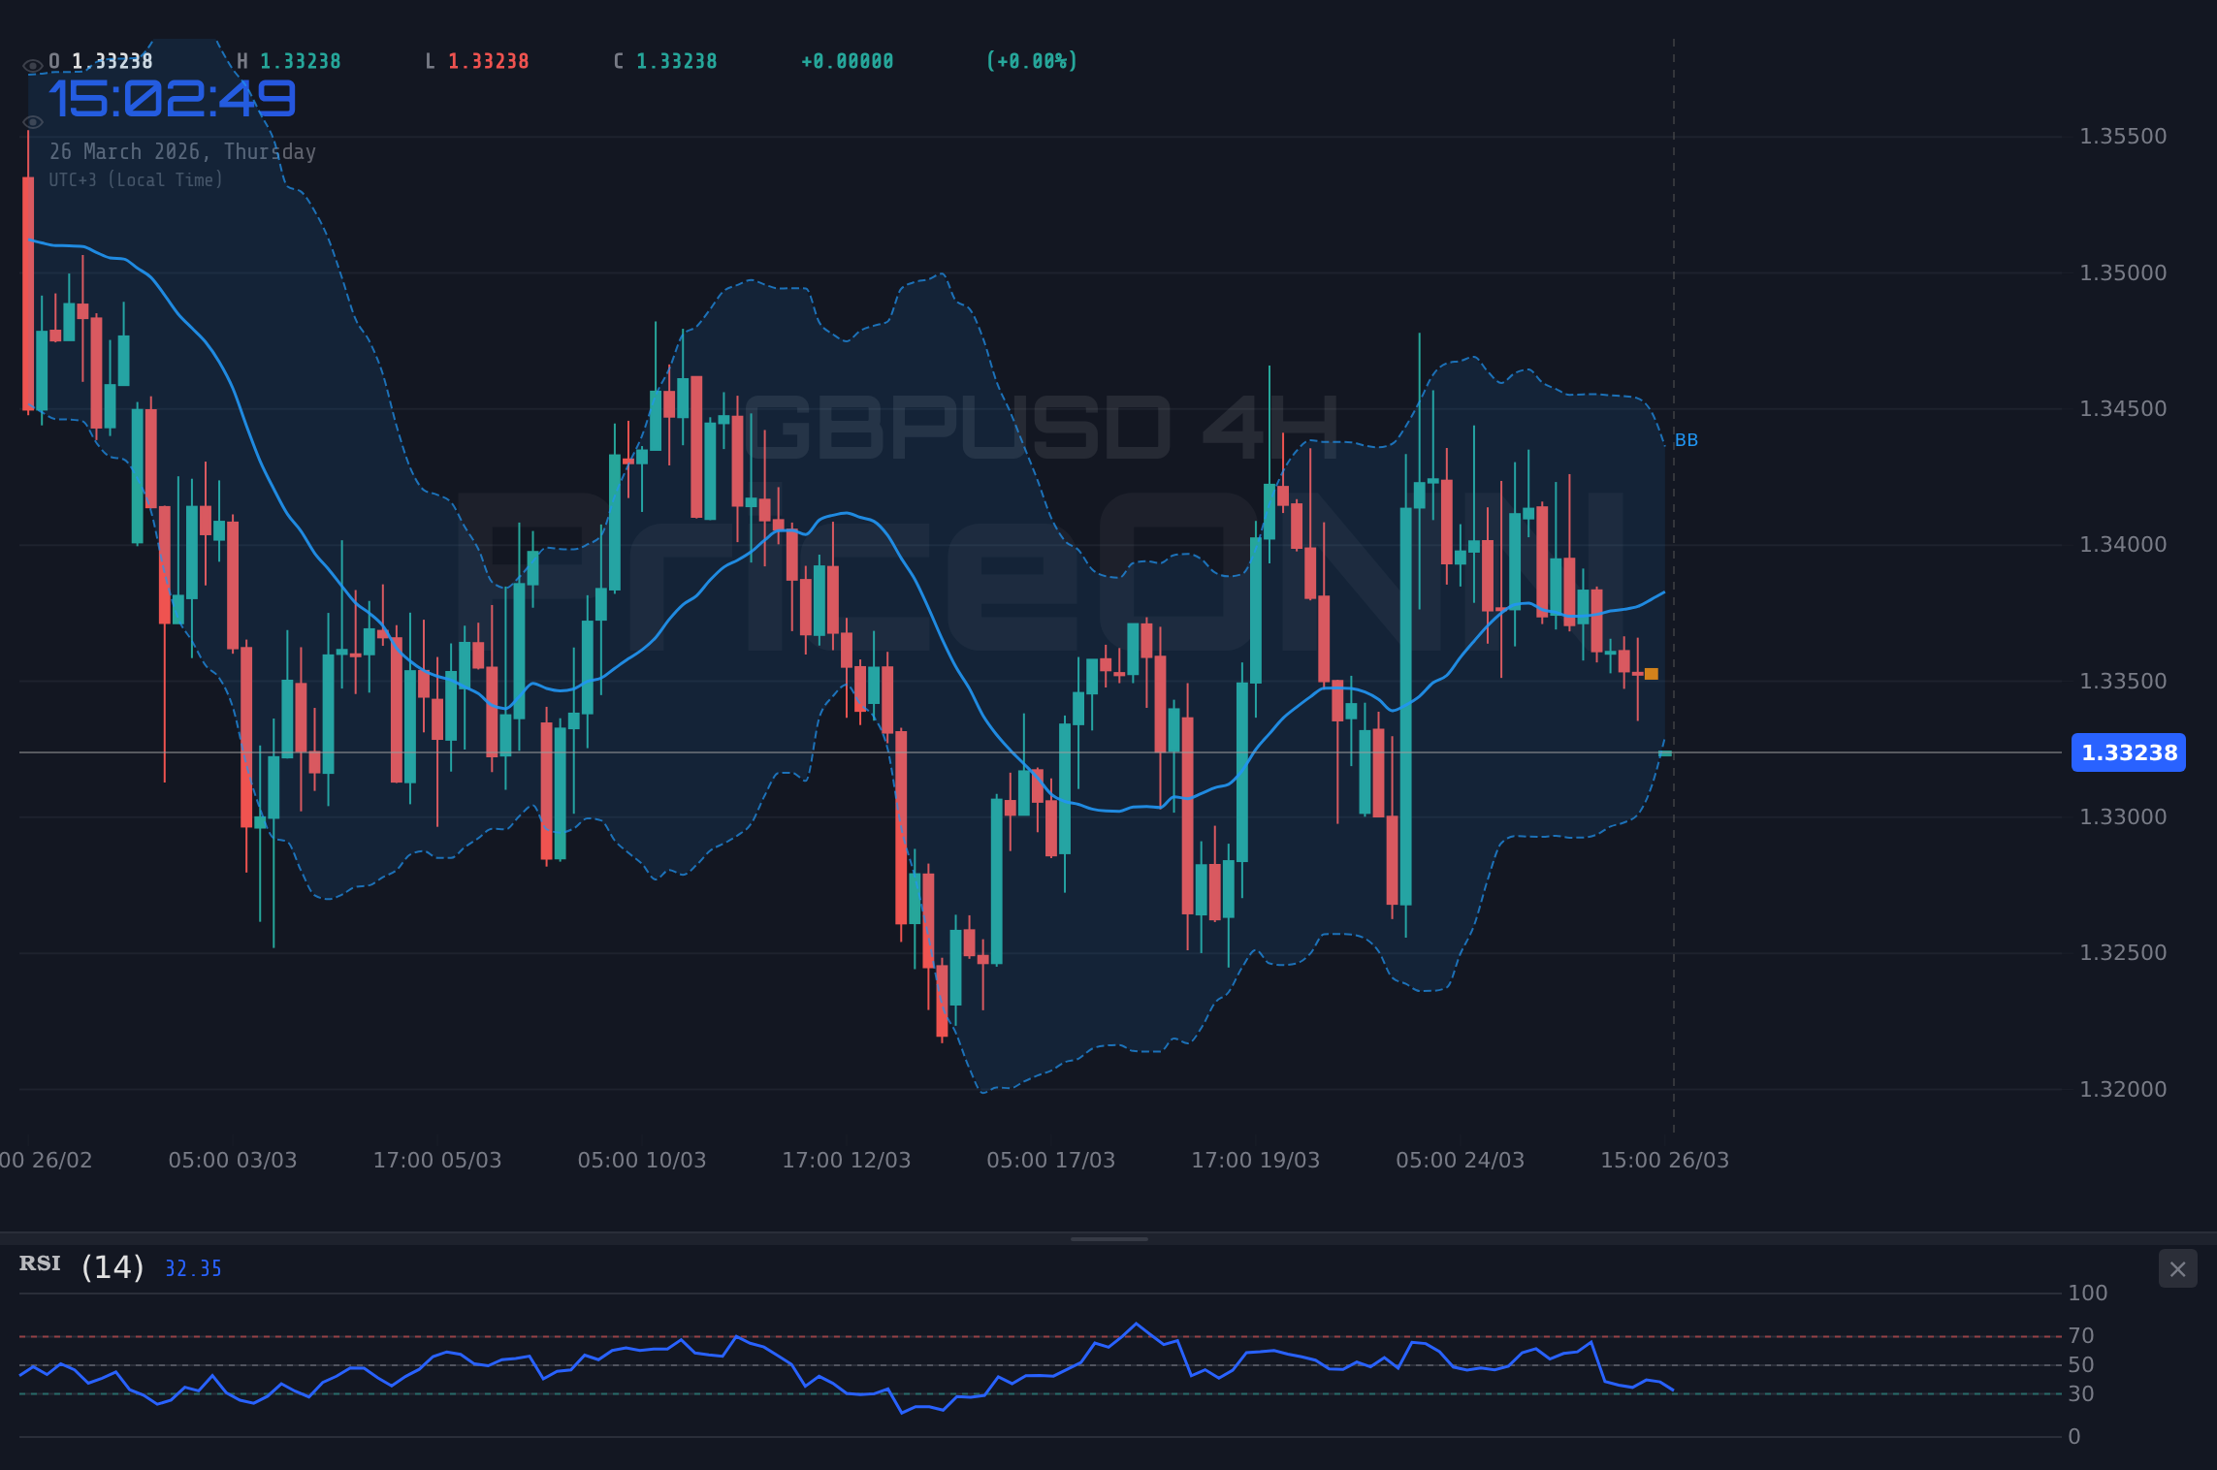Click the high value H 1.33238
The height and width of the screenshot is (1470, 2217).
pyautogui.click(x=289, y=60)
